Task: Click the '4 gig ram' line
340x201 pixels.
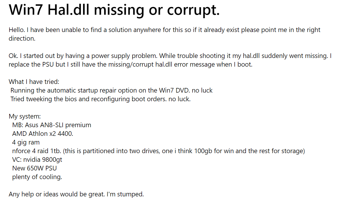Action: click(x=26, y=142)
